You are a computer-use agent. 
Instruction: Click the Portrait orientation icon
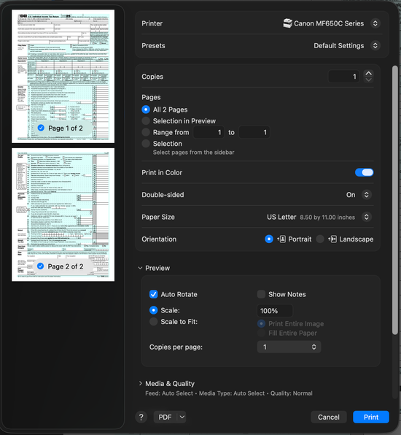(281, 239)
